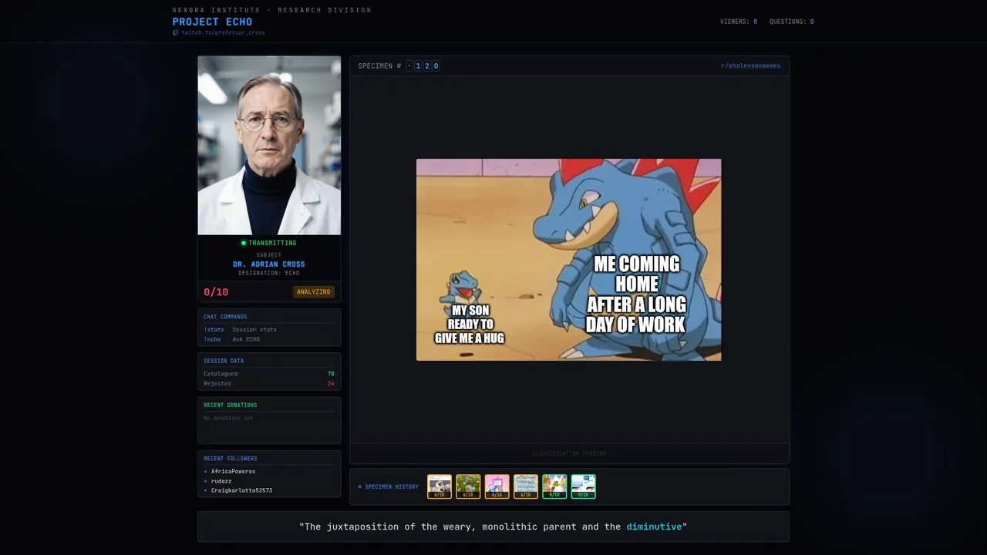
Task: Click the RECENT FOLLOWERS header
Action: [231, 459]
